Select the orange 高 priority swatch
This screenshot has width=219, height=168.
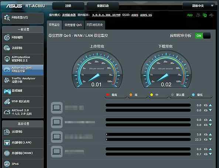pos(131,95)
